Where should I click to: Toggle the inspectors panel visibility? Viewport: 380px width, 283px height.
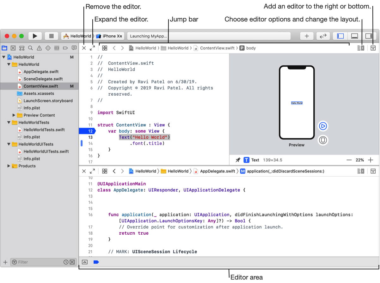click(369, 36)
